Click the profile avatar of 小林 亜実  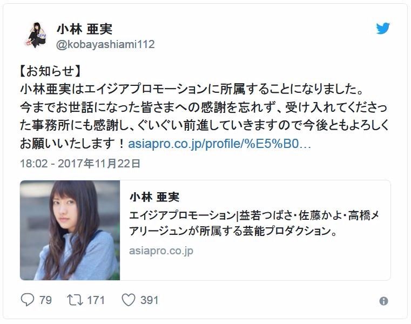coord(36,35)
